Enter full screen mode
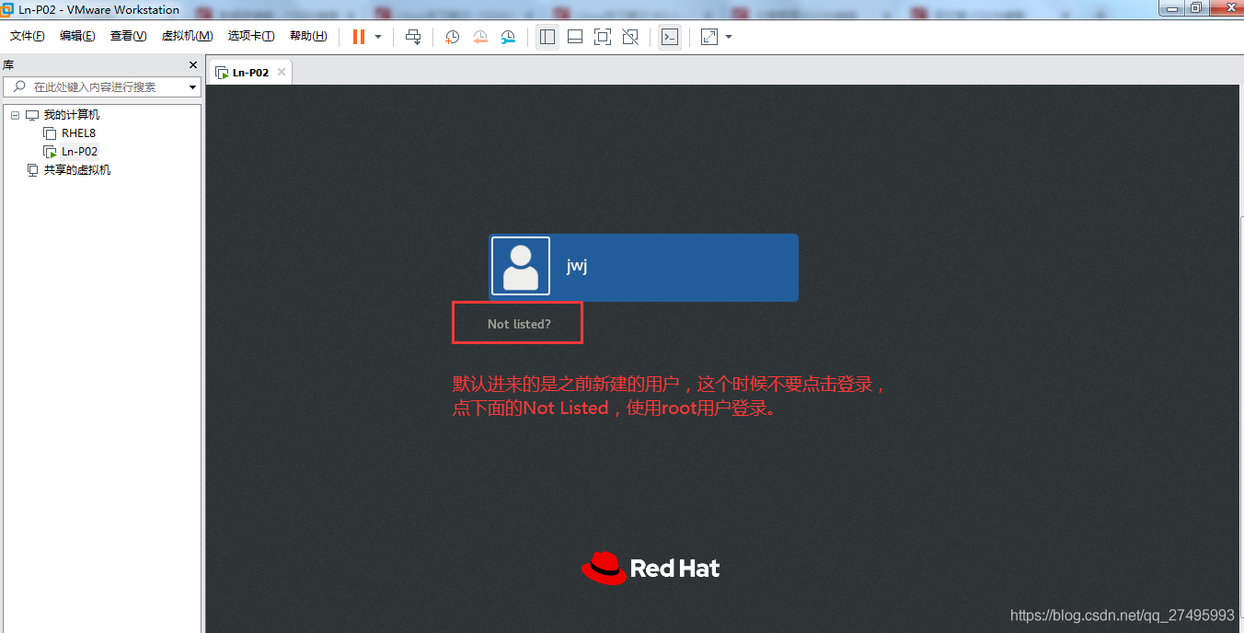This screenshot has height=633, width=1244. point(603,37)
